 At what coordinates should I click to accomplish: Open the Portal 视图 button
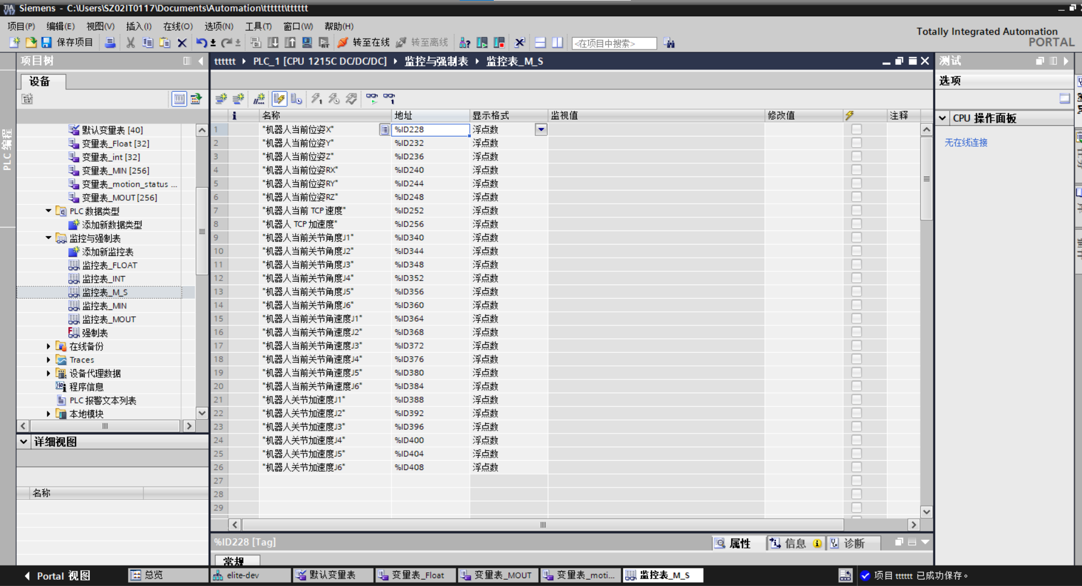point(57,575)
